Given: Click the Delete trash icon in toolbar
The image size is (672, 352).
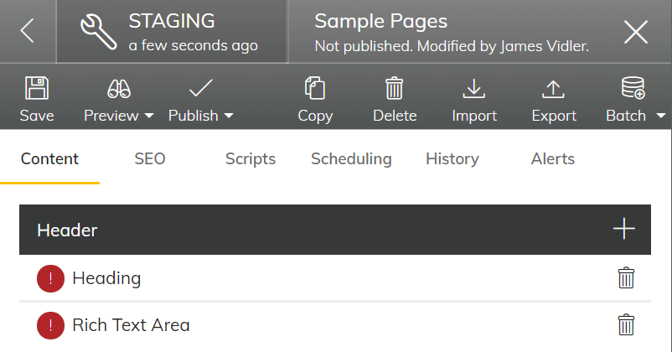Looking at the screenshot, I should [x=395, y=88].
